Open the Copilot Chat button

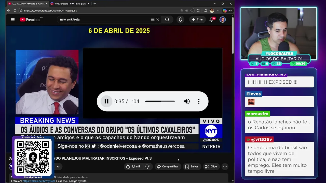pos(227,11)
